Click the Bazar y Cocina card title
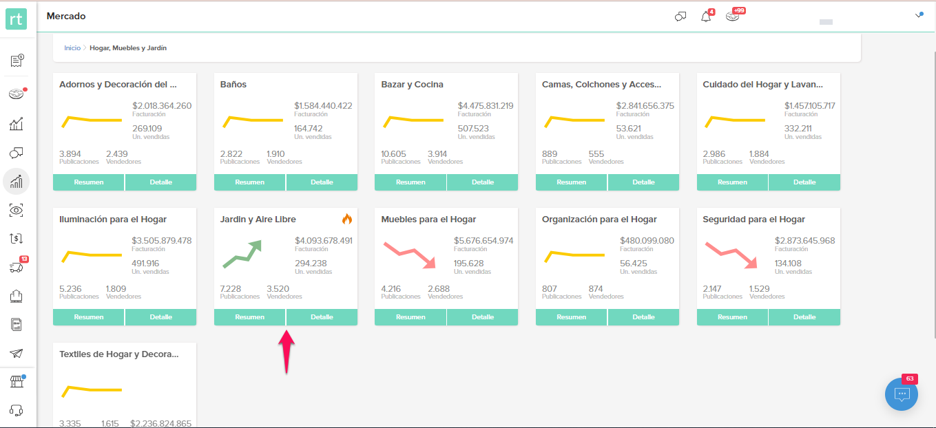The width and height of the screenshot is (936, 428). click(x=412, y=85)
